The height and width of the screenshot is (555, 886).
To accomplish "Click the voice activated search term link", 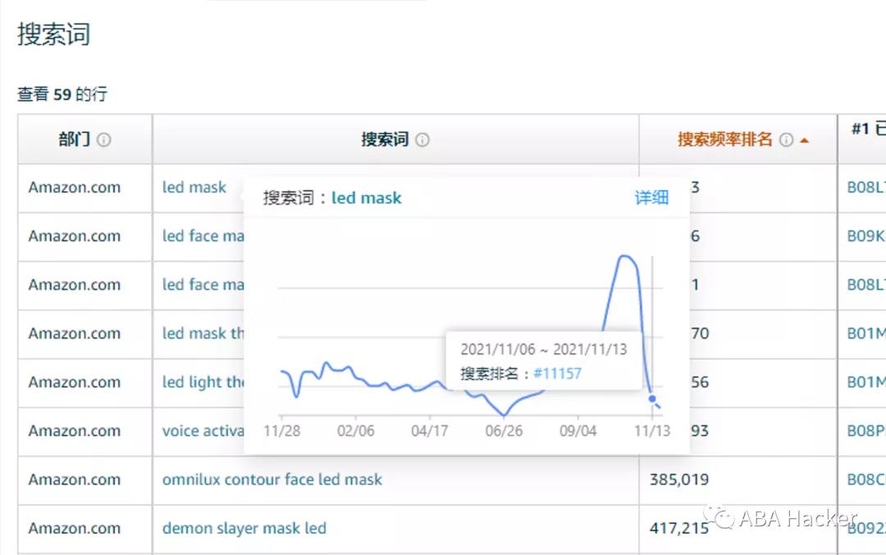I will tap(201, 430).
